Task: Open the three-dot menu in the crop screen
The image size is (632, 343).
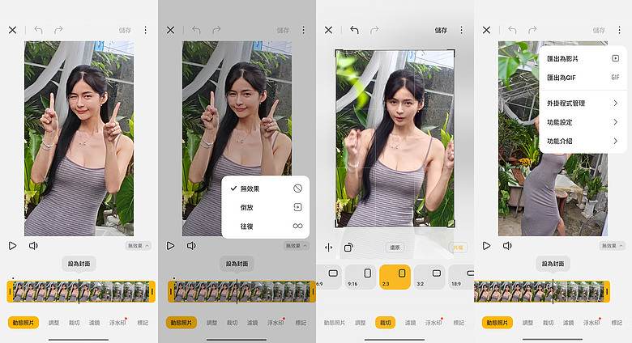Action: 462,30
